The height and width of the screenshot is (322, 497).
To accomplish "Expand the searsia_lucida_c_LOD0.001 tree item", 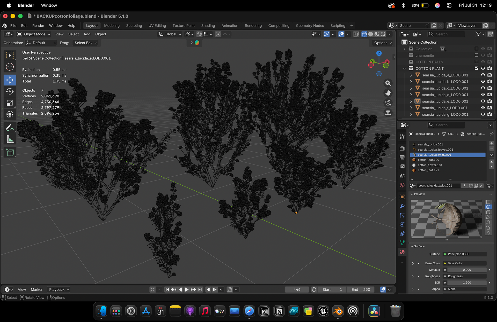I will point(411,88).
